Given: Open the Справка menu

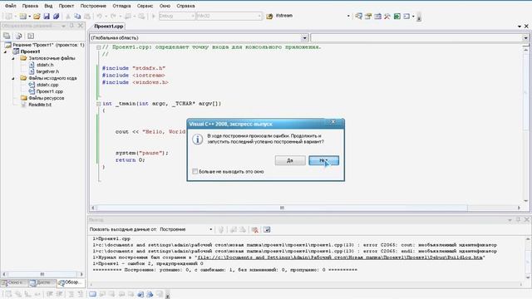Looking at the screenshot, I should click(185, 6).
